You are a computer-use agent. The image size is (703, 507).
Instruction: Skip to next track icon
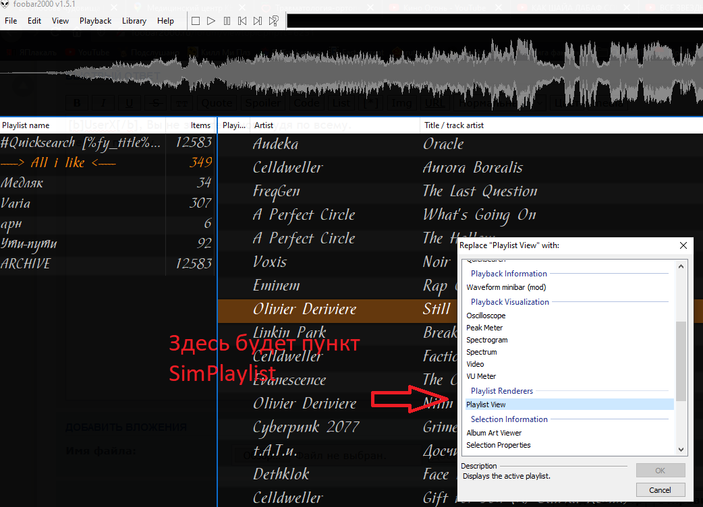coord(258,21)
